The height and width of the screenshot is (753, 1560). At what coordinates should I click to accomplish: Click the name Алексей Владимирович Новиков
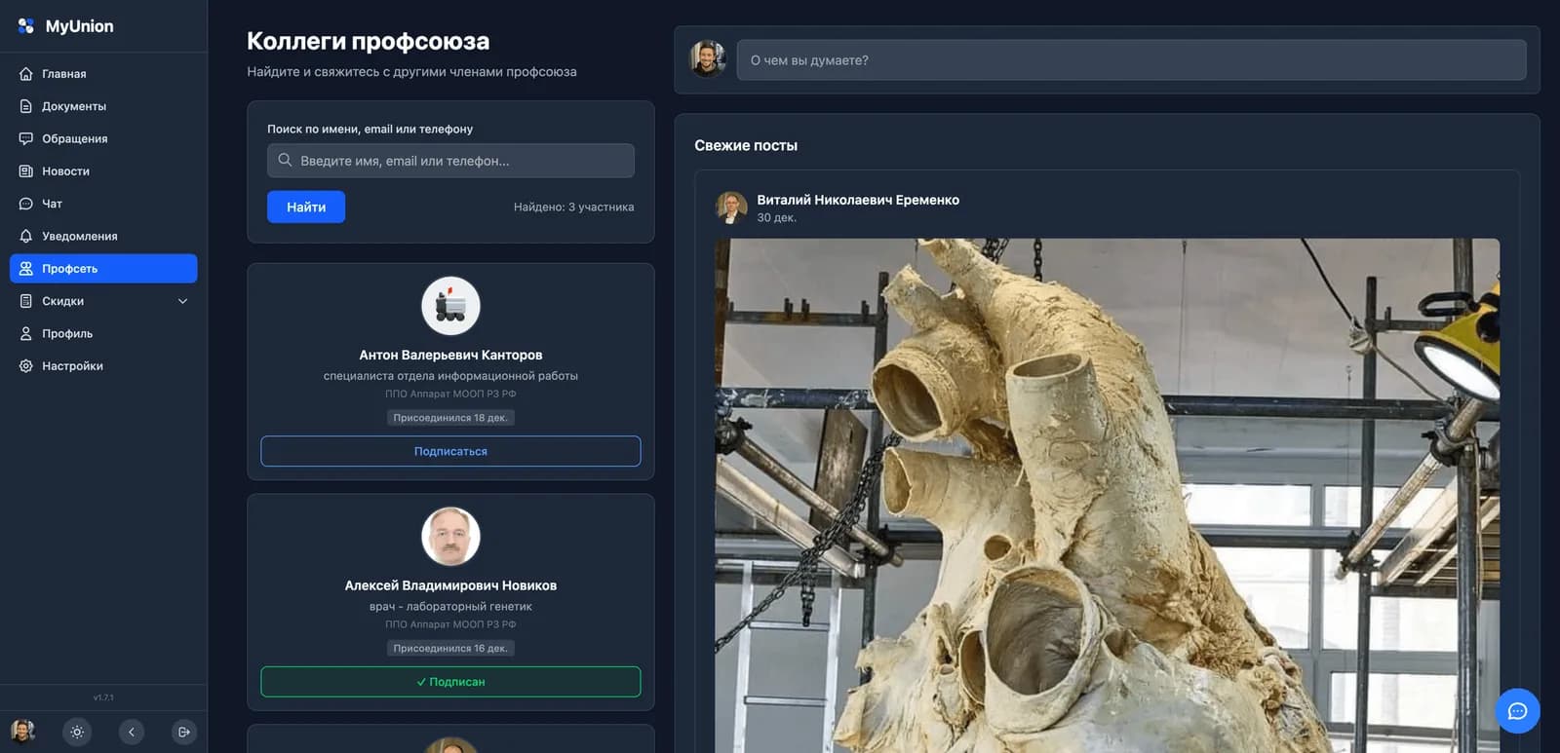[x=450, y=585]
